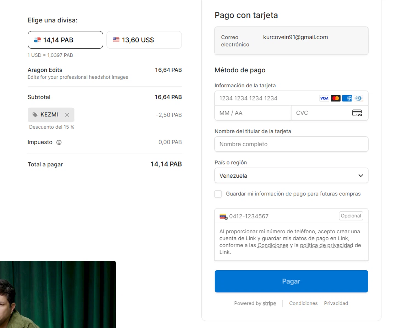Open the Powered by stripe link
This screenshot has height=328, width=411.
coord(255,303)
